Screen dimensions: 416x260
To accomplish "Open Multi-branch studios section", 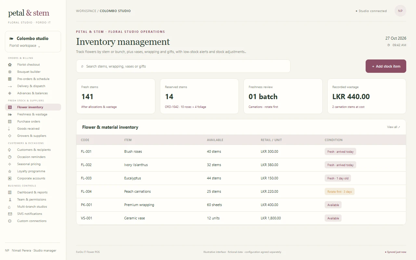I will click(33, 207).
